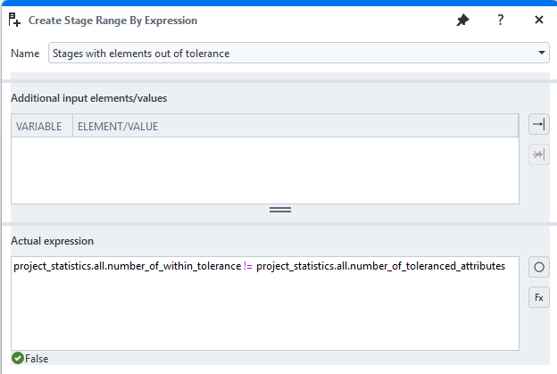Click the splitter handle between the panels
This screenshot has width=557, height=374.
[x=280, y=210]
